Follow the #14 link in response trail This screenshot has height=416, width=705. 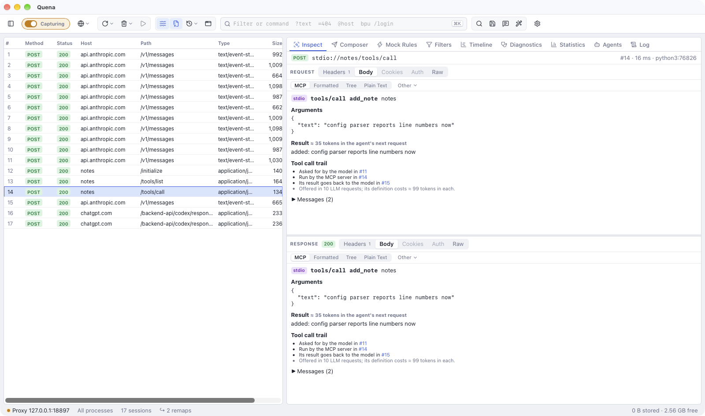[x=363, y=349]
